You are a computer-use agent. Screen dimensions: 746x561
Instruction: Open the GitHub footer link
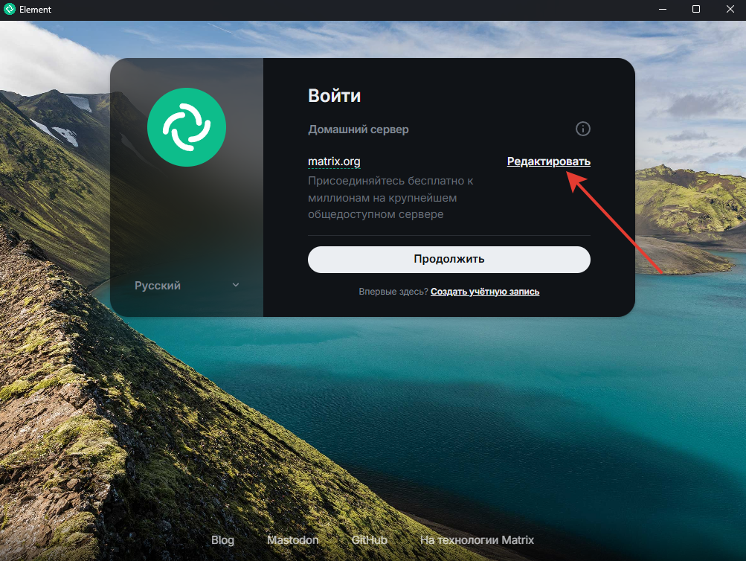click(x=369, y=540)
